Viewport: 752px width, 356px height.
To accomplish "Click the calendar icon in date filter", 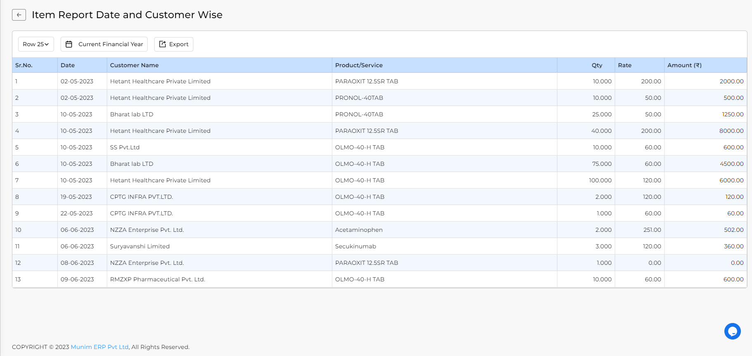I will point(69,44).
